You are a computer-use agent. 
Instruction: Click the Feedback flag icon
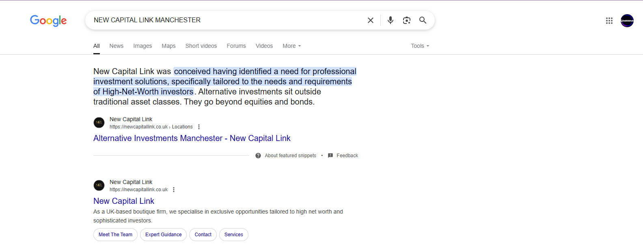point(330,156)
